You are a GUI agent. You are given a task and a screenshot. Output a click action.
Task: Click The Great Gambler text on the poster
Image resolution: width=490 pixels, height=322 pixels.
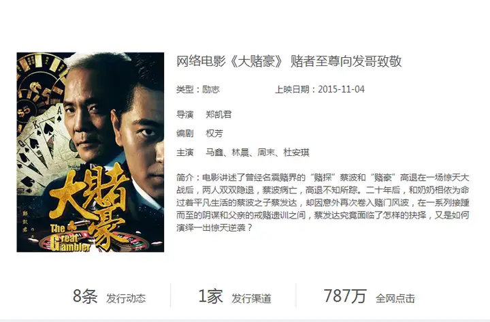70,238
